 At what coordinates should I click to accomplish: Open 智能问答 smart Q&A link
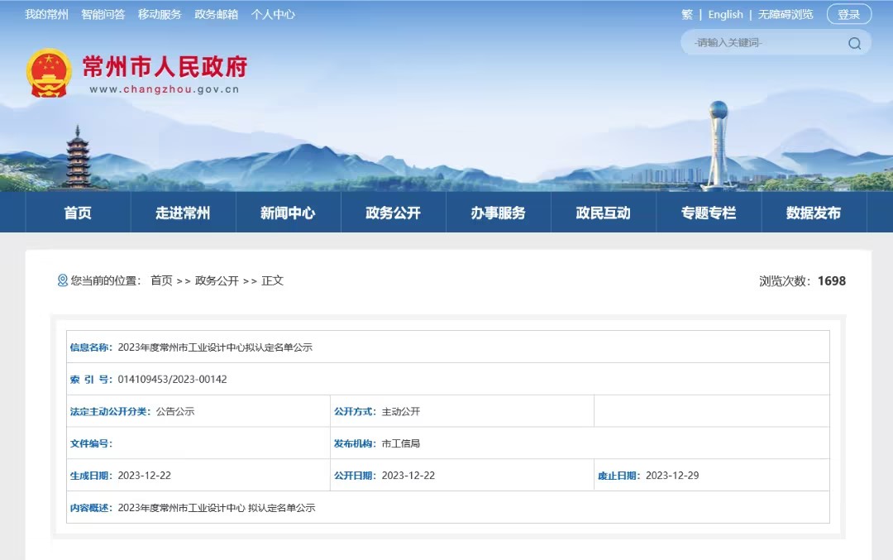pyautogui.click(x=103, y=14)
